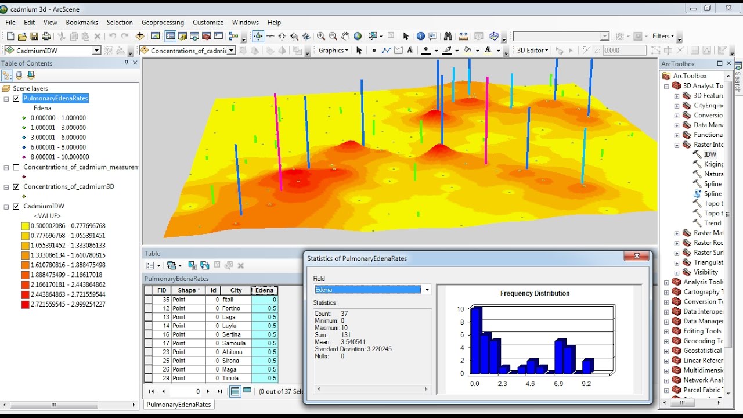Click the yellow 0.500002086 - 0.777696768 swatch

click(x=25, y=226)
